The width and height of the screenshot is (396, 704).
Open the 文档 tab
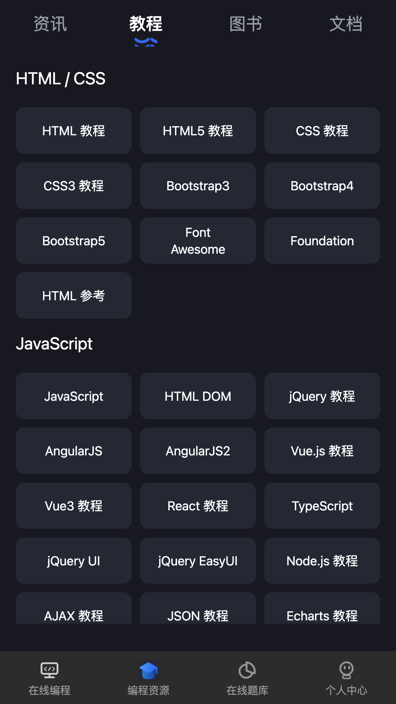pyautogui.click(x=346, y=24)
